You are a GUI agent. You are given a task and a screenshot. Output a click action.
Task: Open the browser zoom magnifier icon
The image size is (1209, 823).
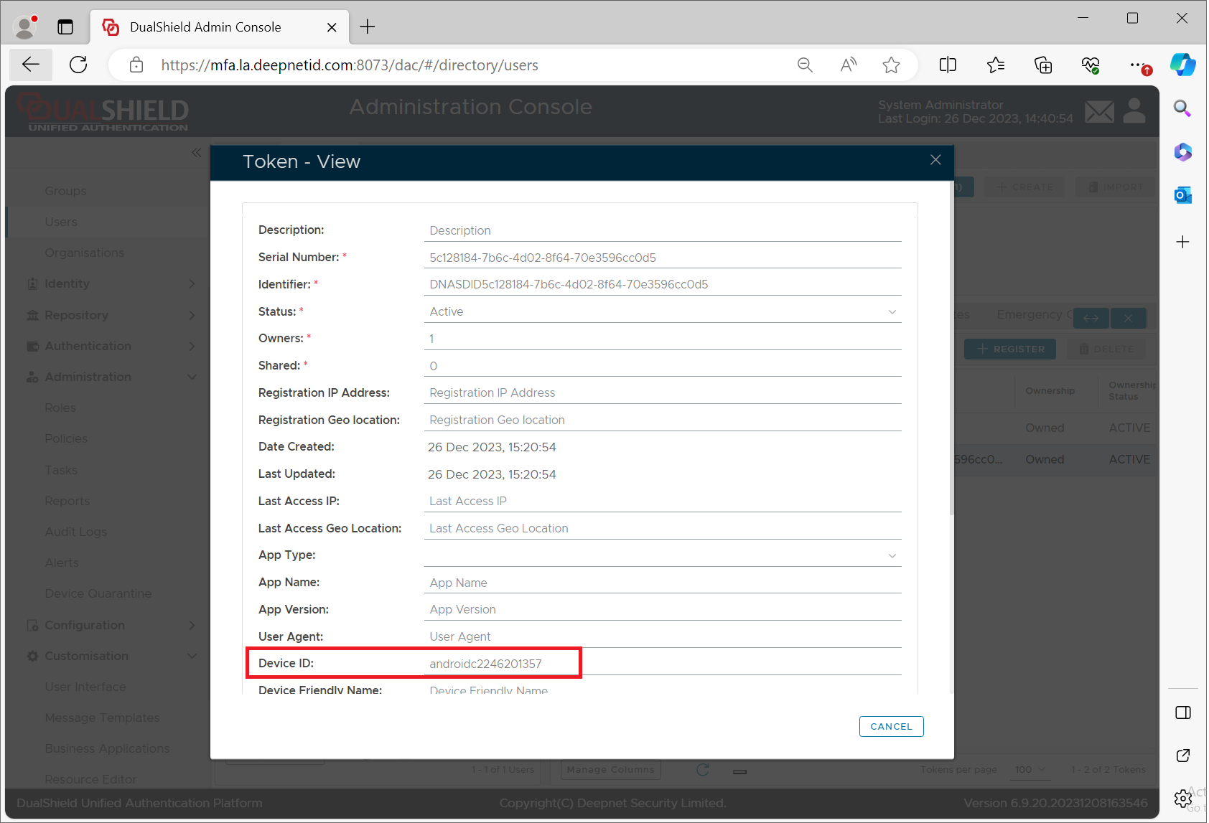805,65
